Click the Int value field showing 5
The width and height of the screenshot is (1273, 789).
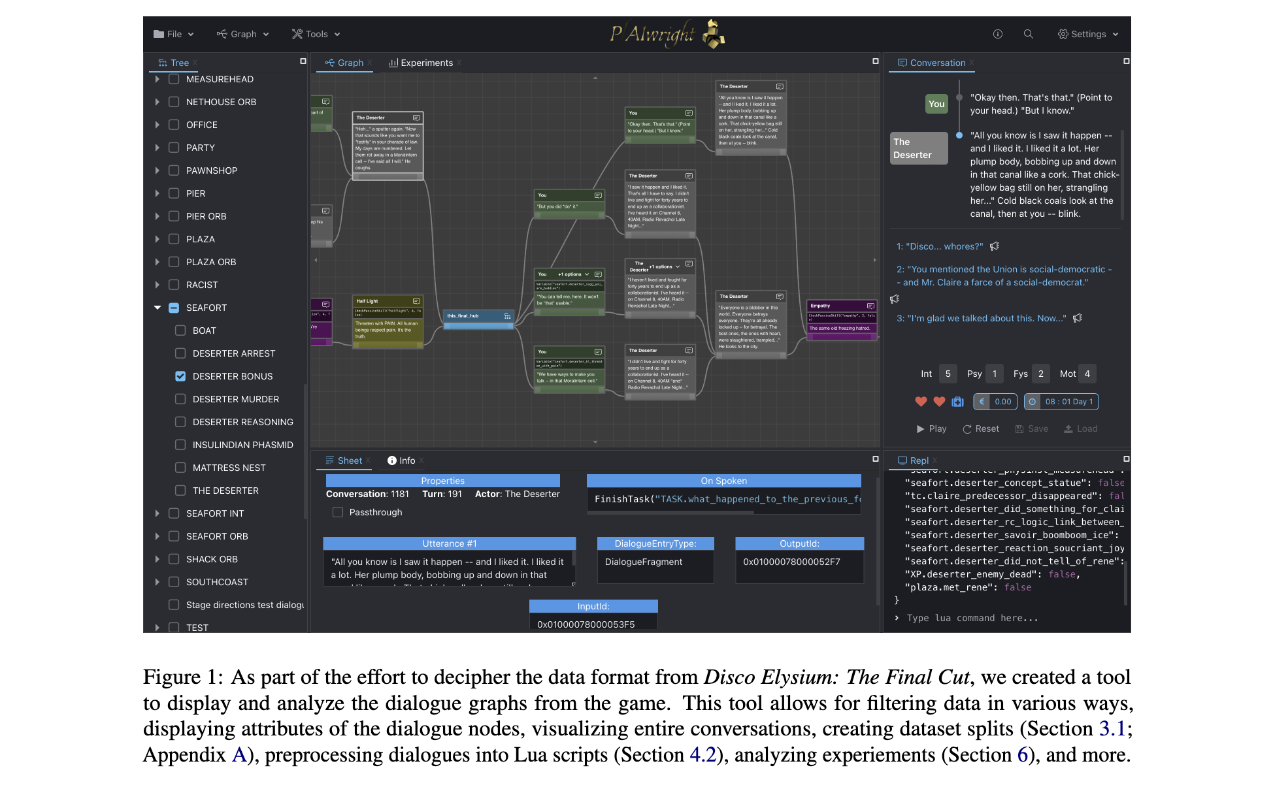click(x=948, y=374)
